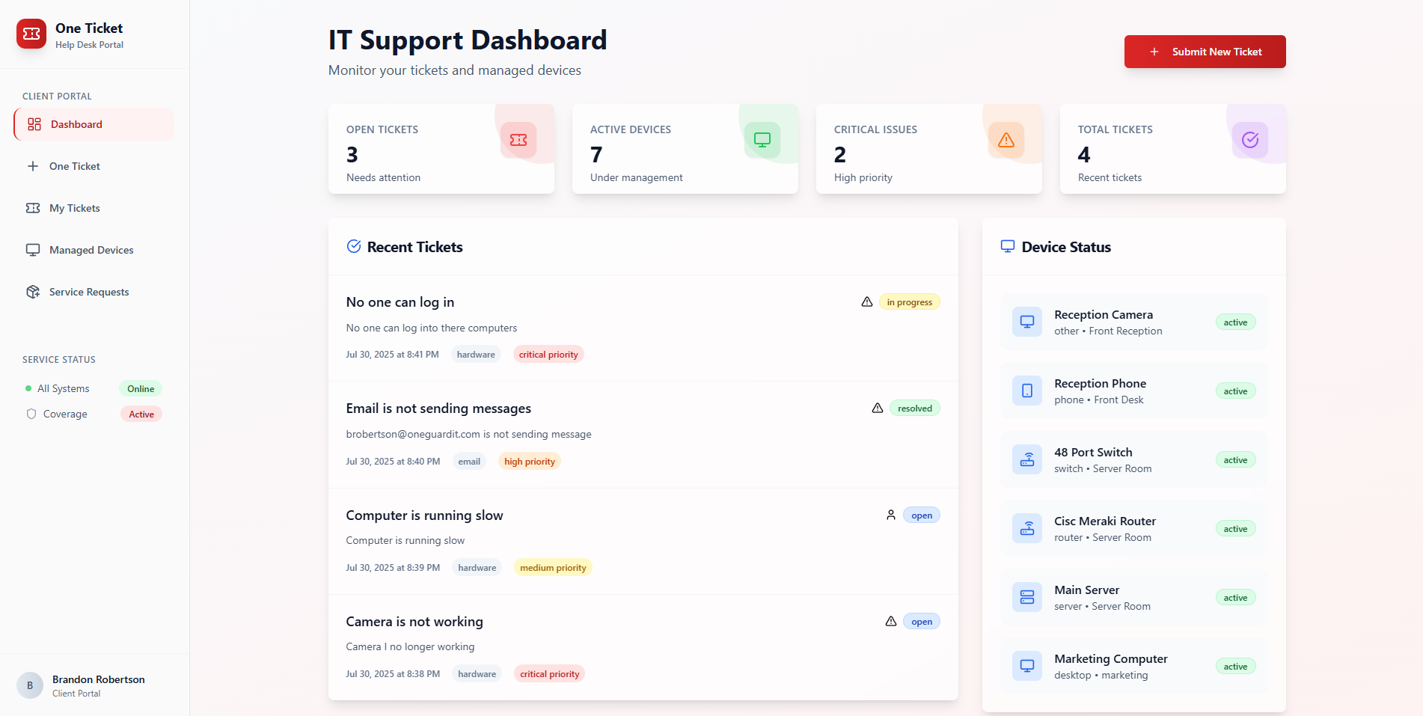Viewport: 1423px width, 716px height.
Task: Click the Cisc Meraki Router device icon
Action: point(1027,528)
